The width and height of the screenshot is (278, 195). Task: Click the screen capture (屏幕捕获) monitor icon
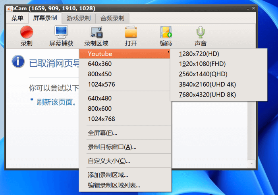click(61, 32)
